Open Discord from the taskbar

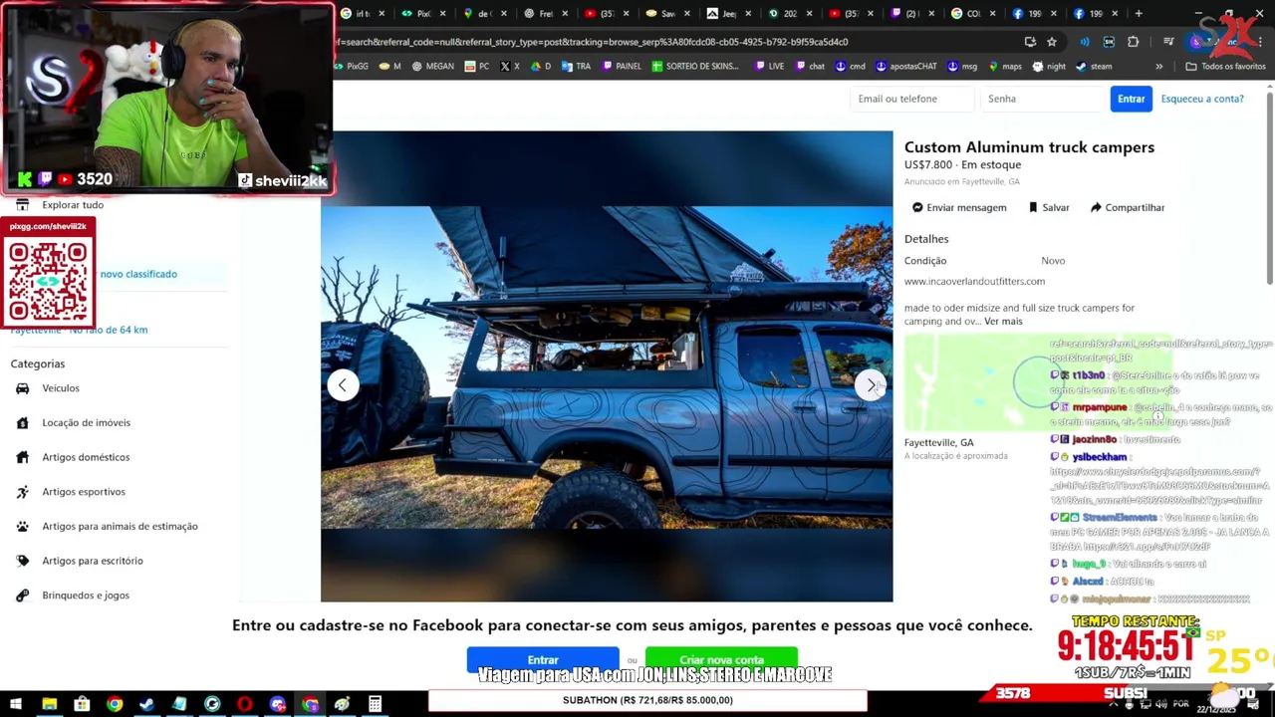277,705
